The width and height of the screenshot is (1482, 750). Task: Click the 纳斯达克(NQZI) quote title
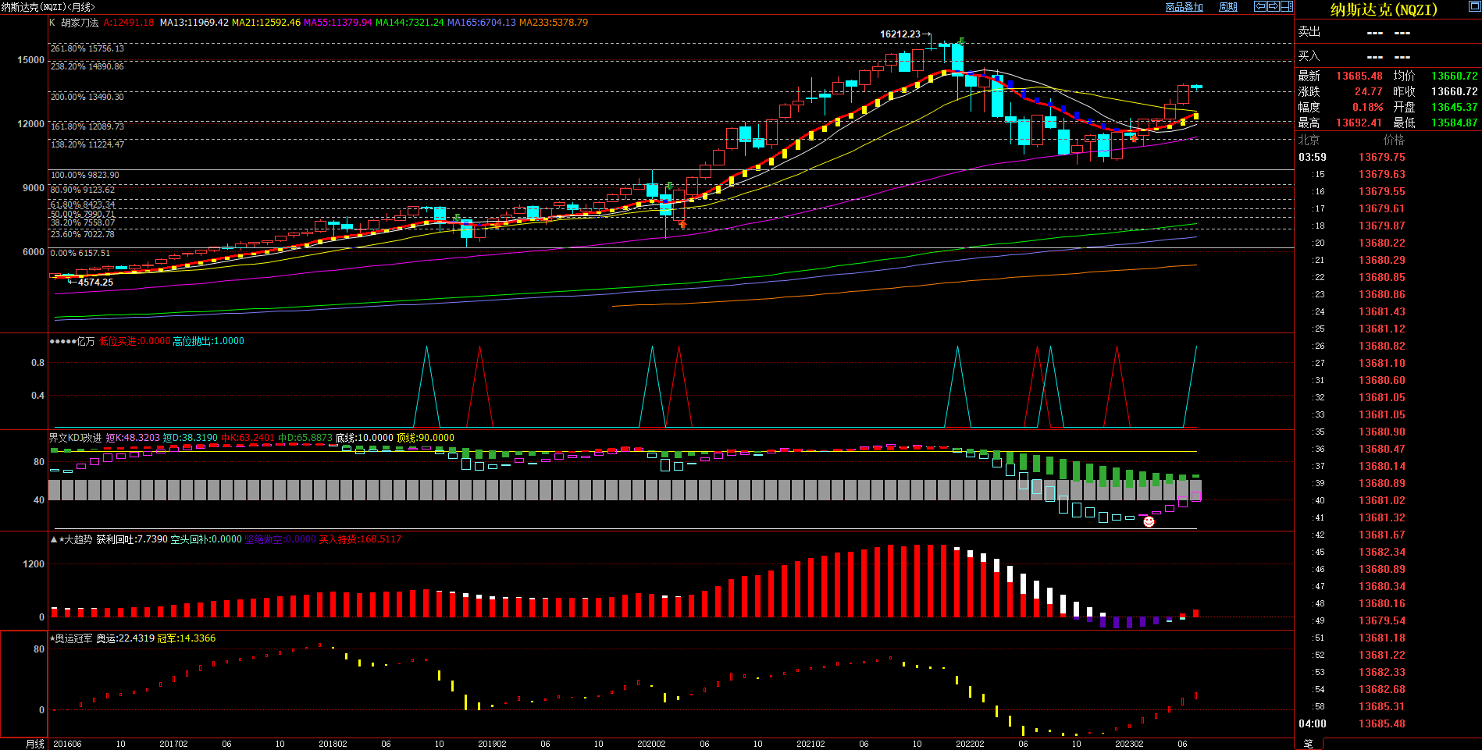click(x=1383, y=9)
